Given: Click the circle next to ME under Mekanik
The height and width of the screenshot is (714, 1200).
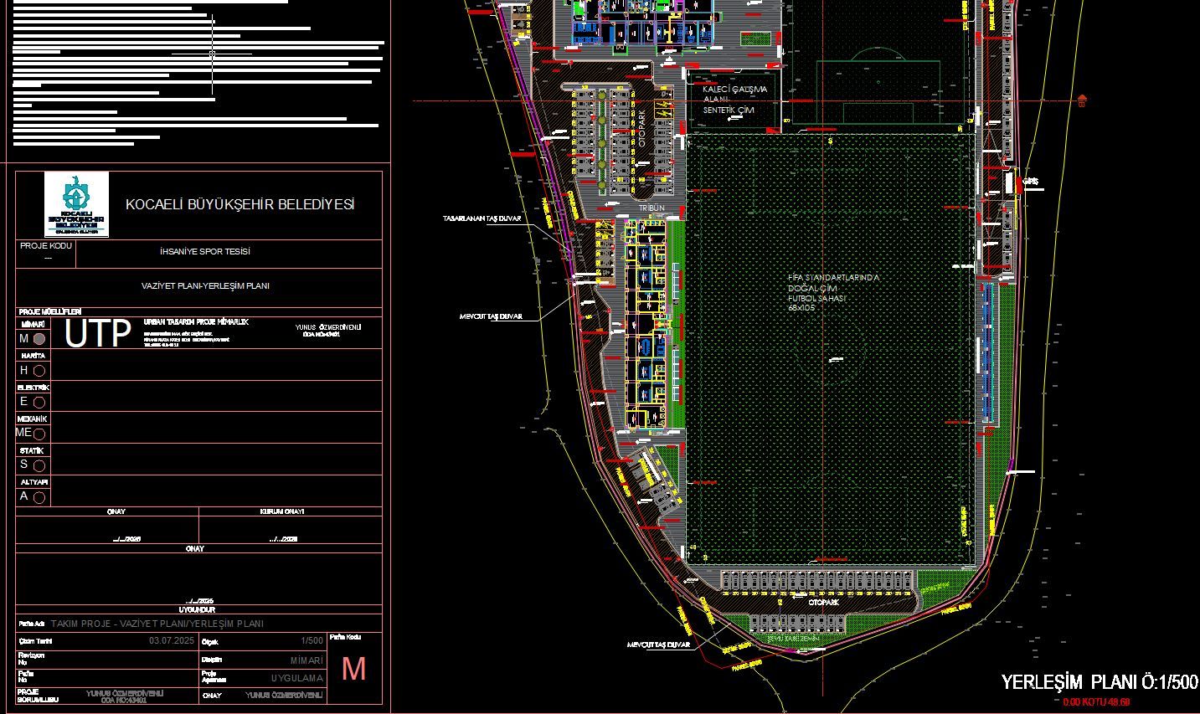Looking at the screenshot, I should click(x=39, y=434).
